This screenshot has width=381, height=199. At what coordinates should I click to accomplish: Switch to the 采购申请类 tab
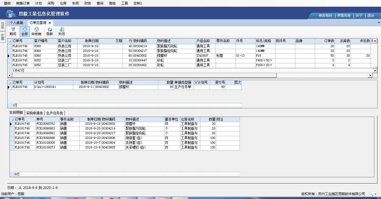click(x=35, y=113)
